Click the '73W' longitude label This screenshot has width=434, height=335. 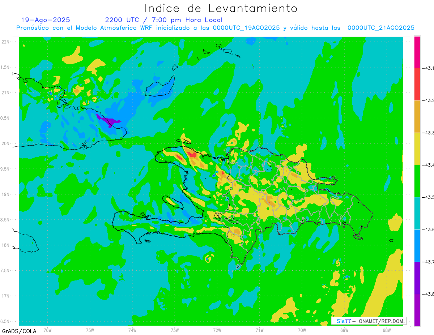pyautogui.click(x=175, y=330)
